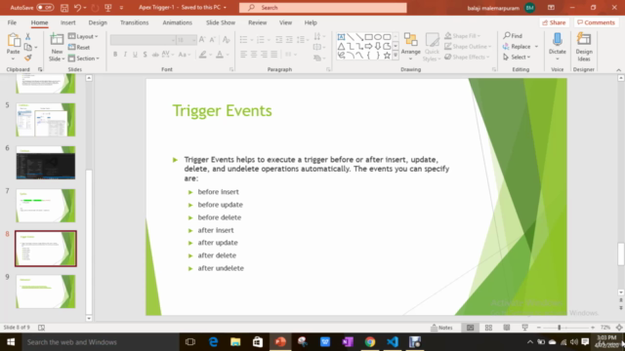Select the text box shape tool
Viewport: 625px width, 351px height.
point(341,37)
